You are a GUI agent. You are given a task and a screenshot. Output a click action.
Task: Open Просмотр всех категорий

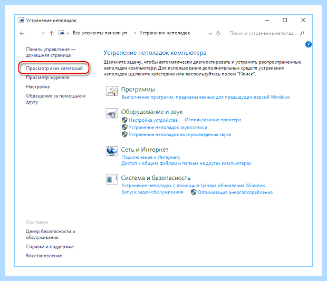(54, 68)
